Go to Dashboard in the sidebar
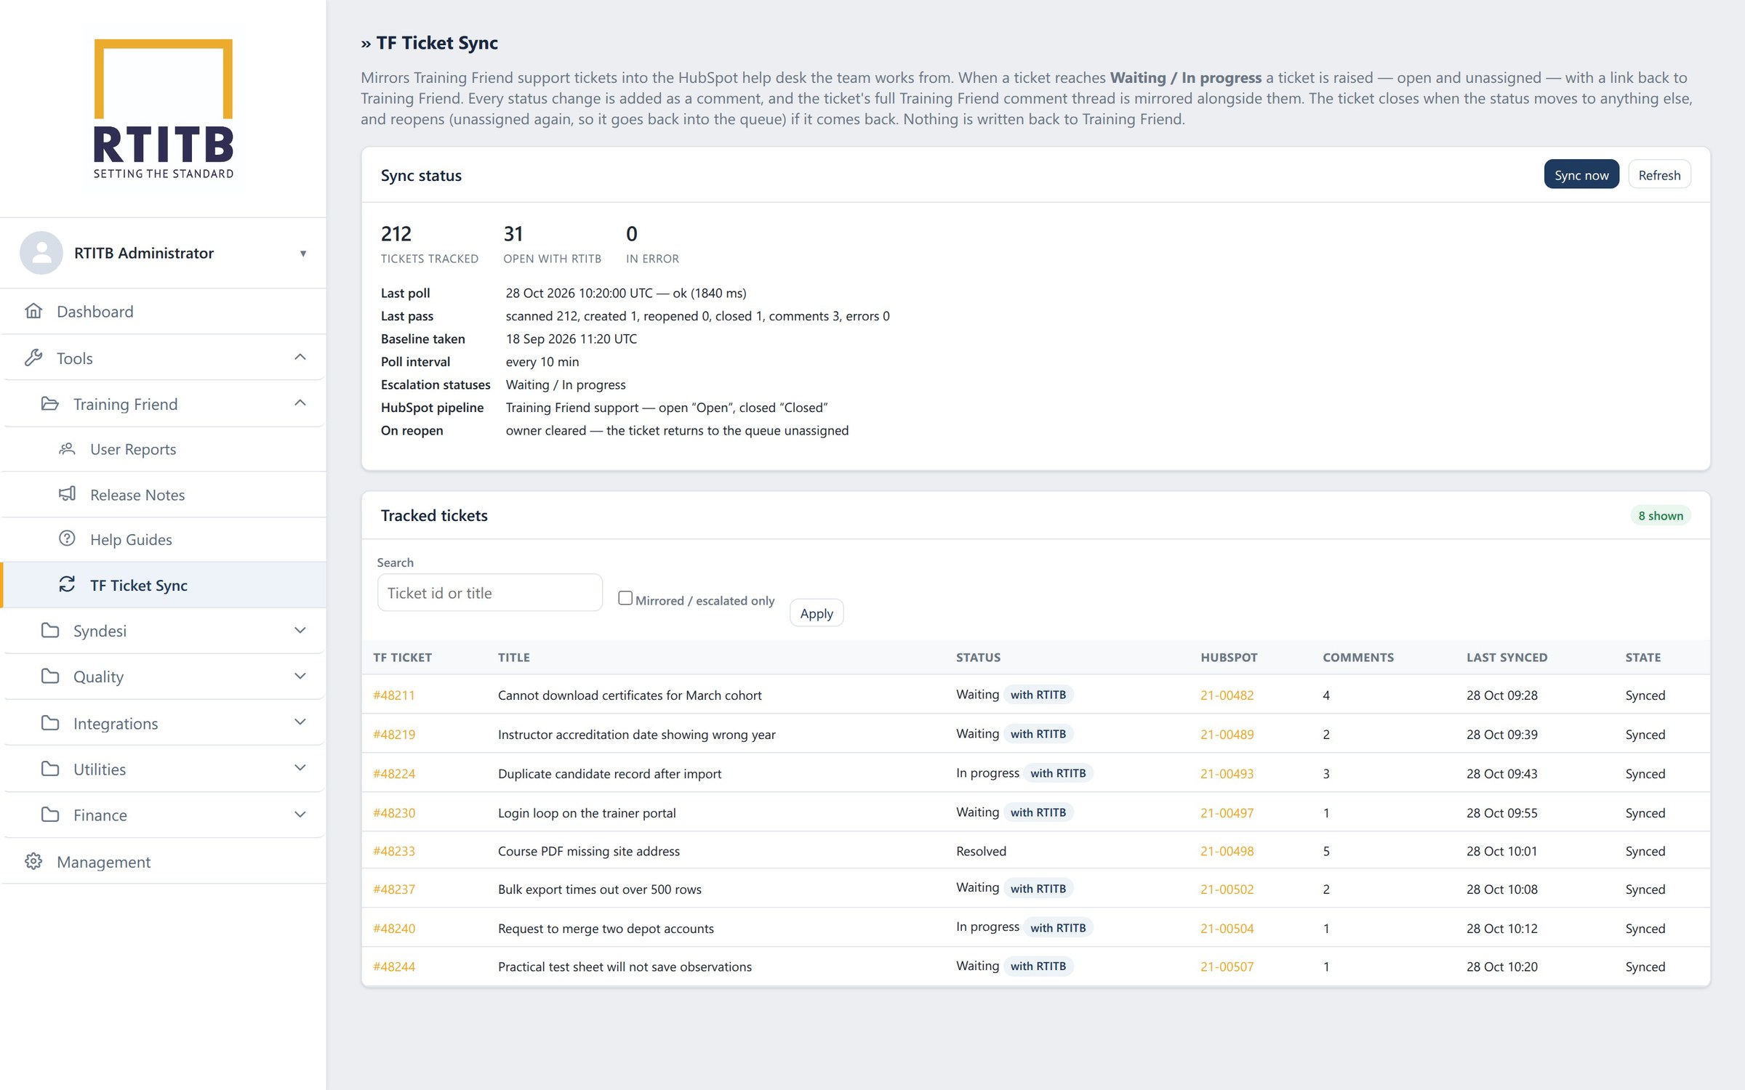Viewport: 1745px width, 1090px height. pos(164,311)
